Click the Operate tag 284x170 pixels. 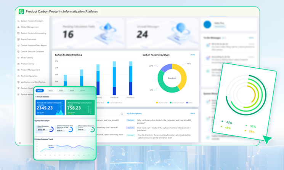(x=131, y=128)
